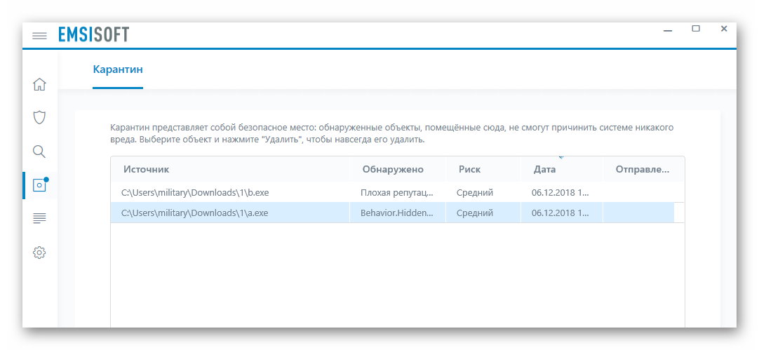Image resolution: width=759 pixels, height=350 pixels.
Task: Select the Карантин tab
Action: [118, 69]
